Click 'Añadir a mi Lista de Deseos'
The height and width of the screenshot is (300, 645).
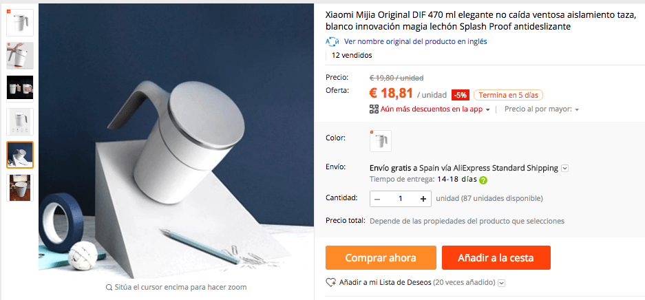click(x=385, y=283)
